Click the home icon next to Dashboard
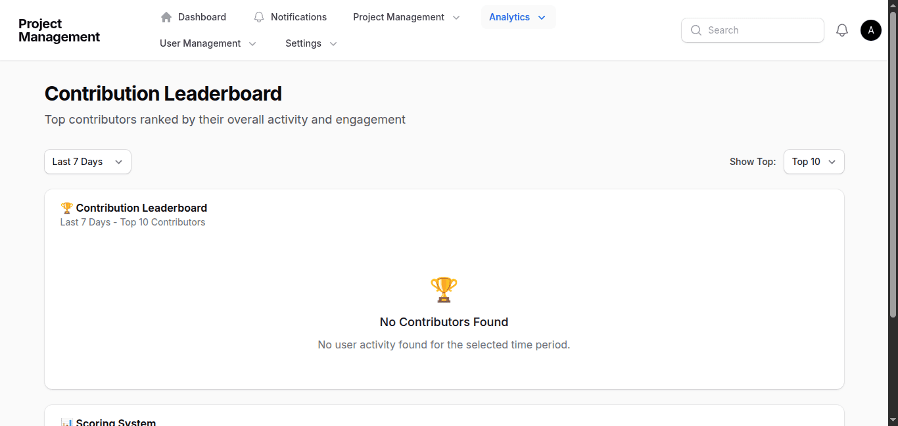This screenshot has width=898, height=426. point(166,16)
